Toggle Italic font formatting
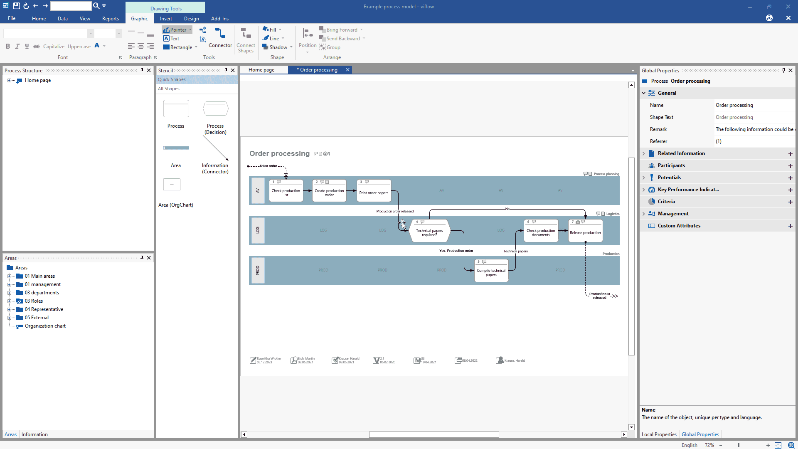798x449 pixels. click(x=17, y=47)
